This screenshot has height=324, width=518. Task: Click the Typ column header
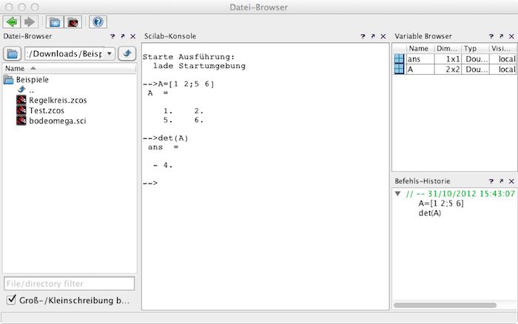pyautogui.click(x=475, y=49)
